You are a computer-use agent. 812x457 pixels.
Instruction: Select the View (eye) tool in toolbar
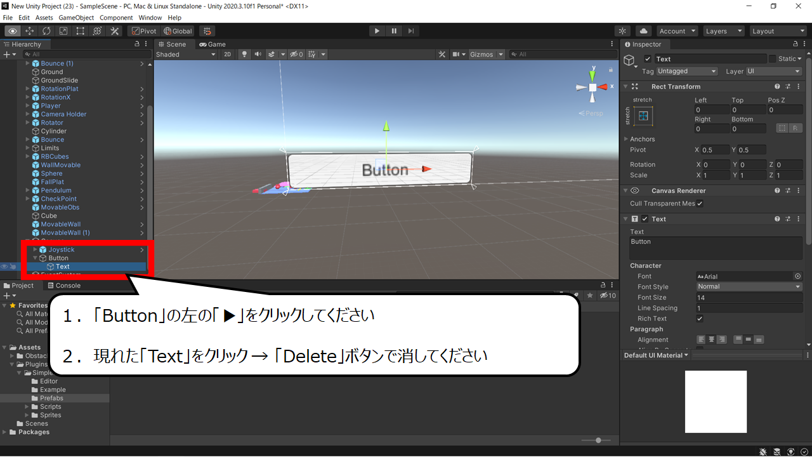(12, 31)
